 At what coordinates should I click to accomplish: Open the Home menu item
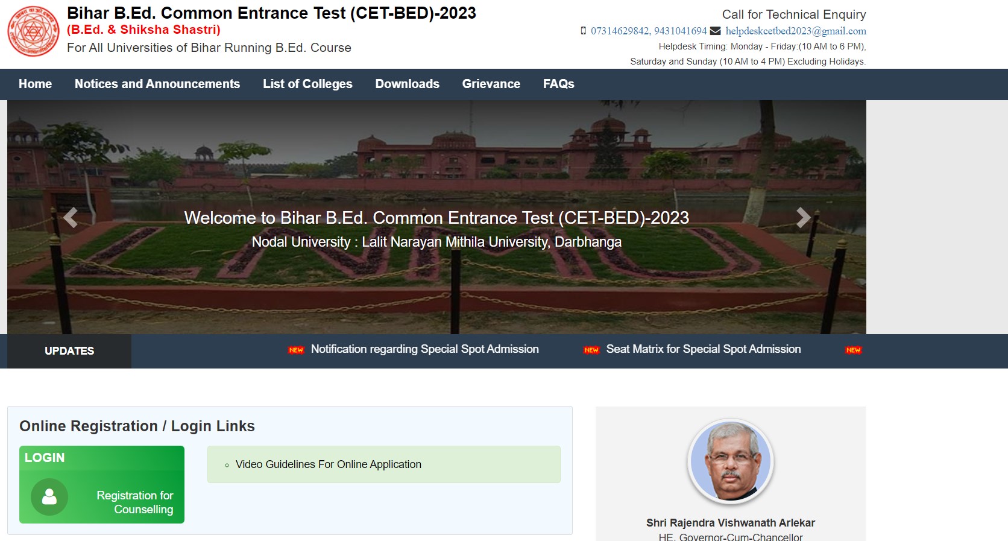click(x=35, y=84)
